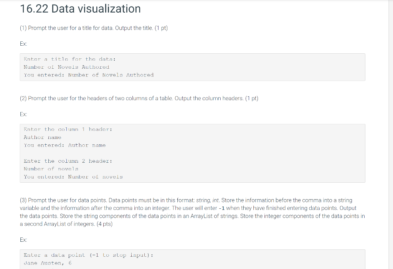Click the 'Enter the column 2 header:' line

[68, 161]
